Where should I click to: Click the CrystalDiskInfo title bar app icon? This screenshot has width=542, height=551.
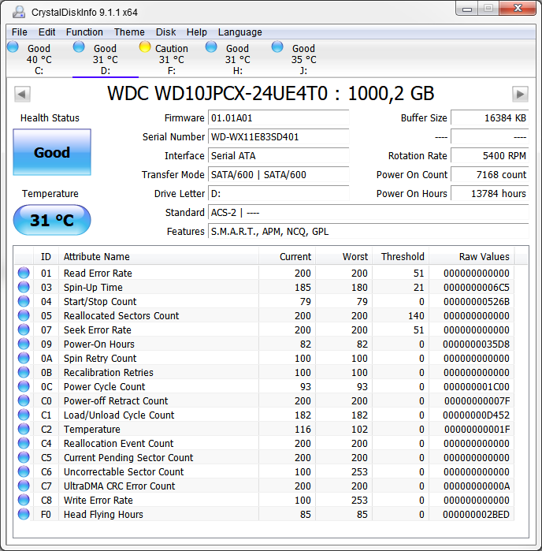point(19,12)
